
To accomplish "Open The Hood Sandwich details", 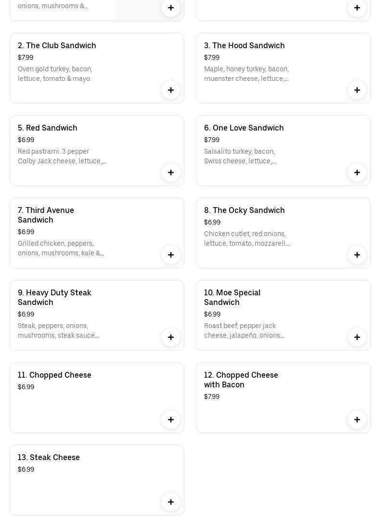I will click(244, 45).
